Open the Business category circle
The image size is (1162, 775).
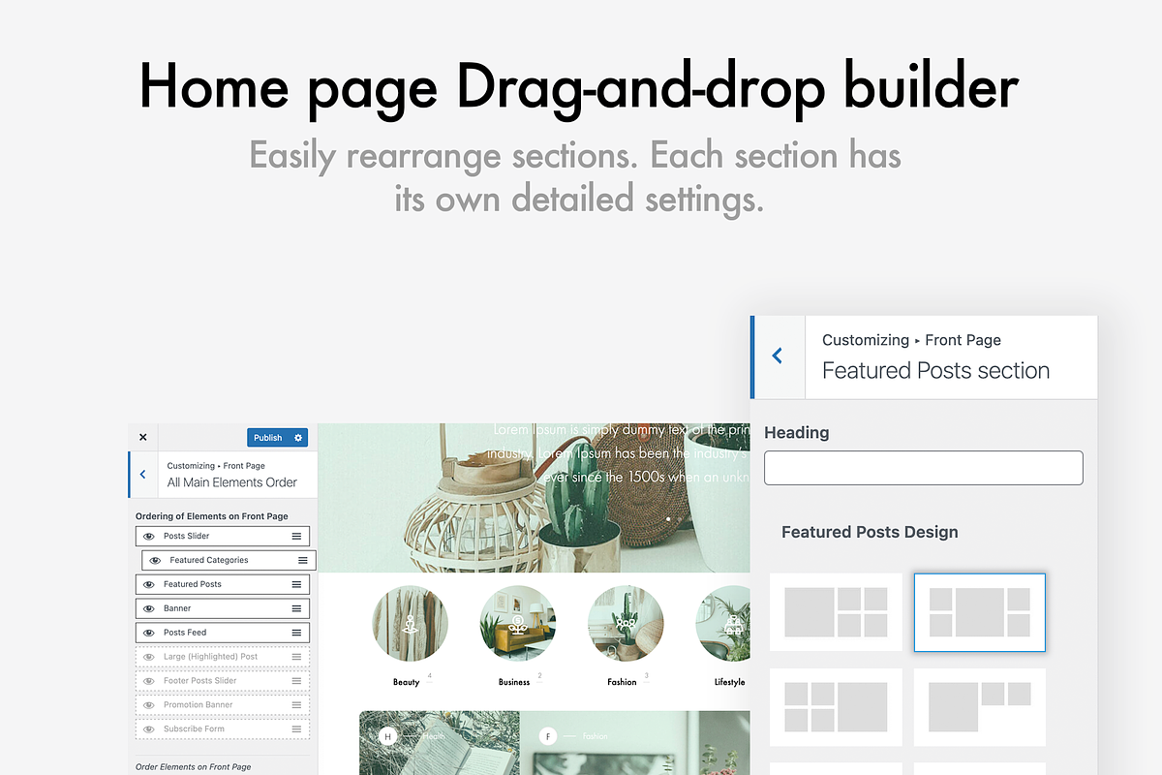point(518,624)
